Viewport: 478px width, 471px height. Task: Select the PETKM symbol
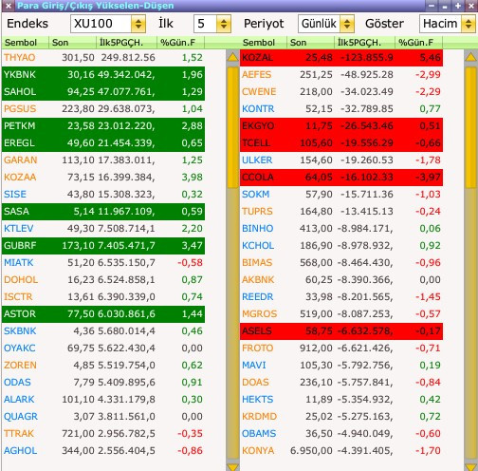point(19,126)
